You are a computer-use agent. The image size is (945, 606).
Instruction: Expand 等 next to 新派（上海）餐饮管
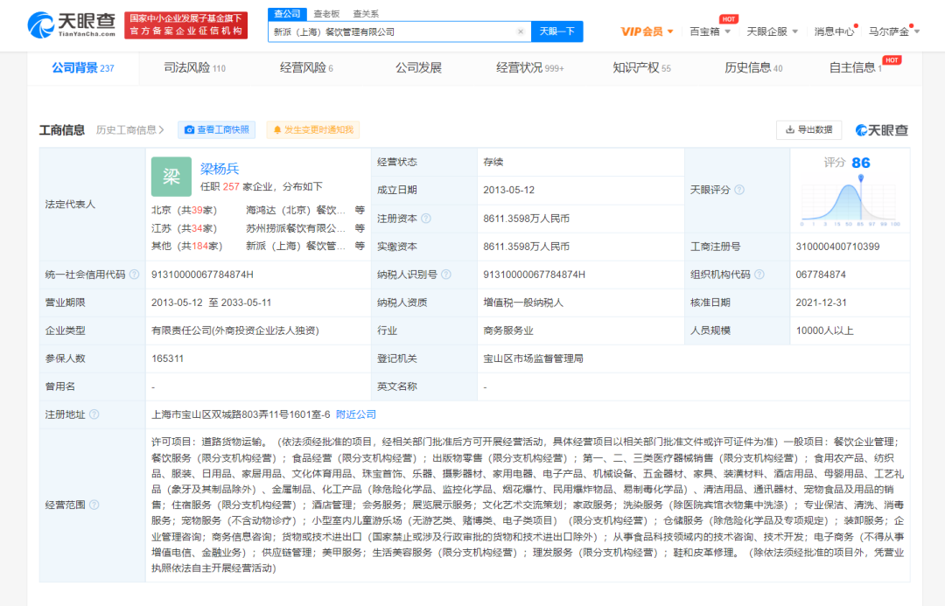pyautogui.click(x=360, y=246)
